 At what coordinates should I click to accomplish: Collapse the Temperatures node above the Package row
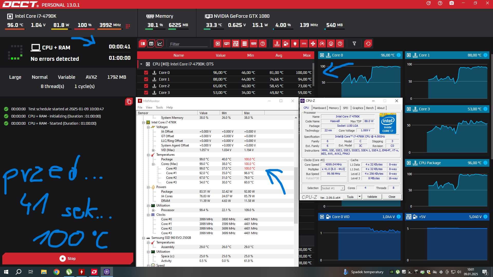[148, 155]
